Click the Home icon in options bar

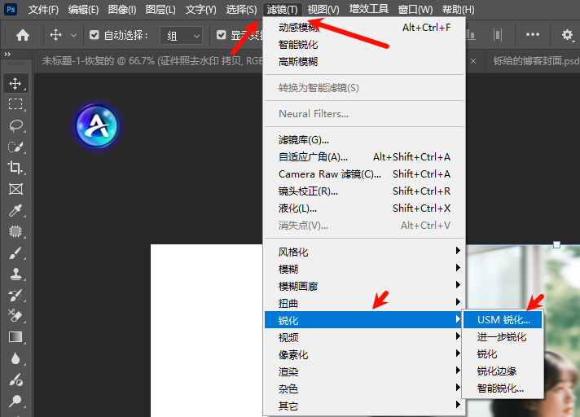pyautogui.click(x=23, y=35)
